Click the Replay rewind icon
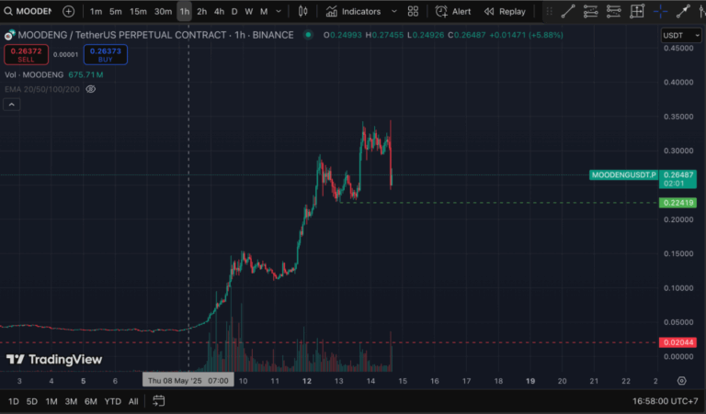 (489, 12)
